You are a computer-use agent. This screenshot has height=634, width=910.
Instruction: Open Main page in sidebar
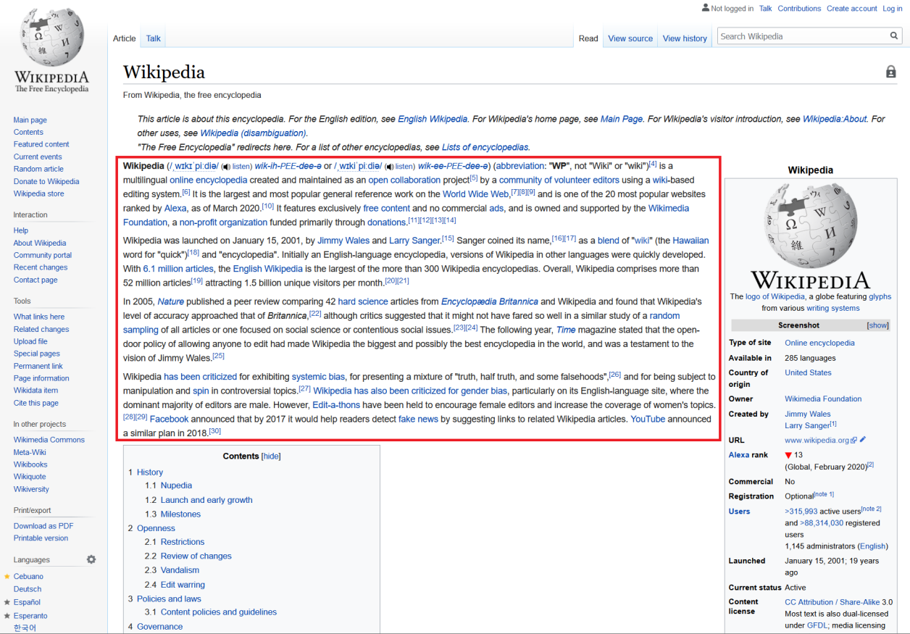(x=30, y=120)
